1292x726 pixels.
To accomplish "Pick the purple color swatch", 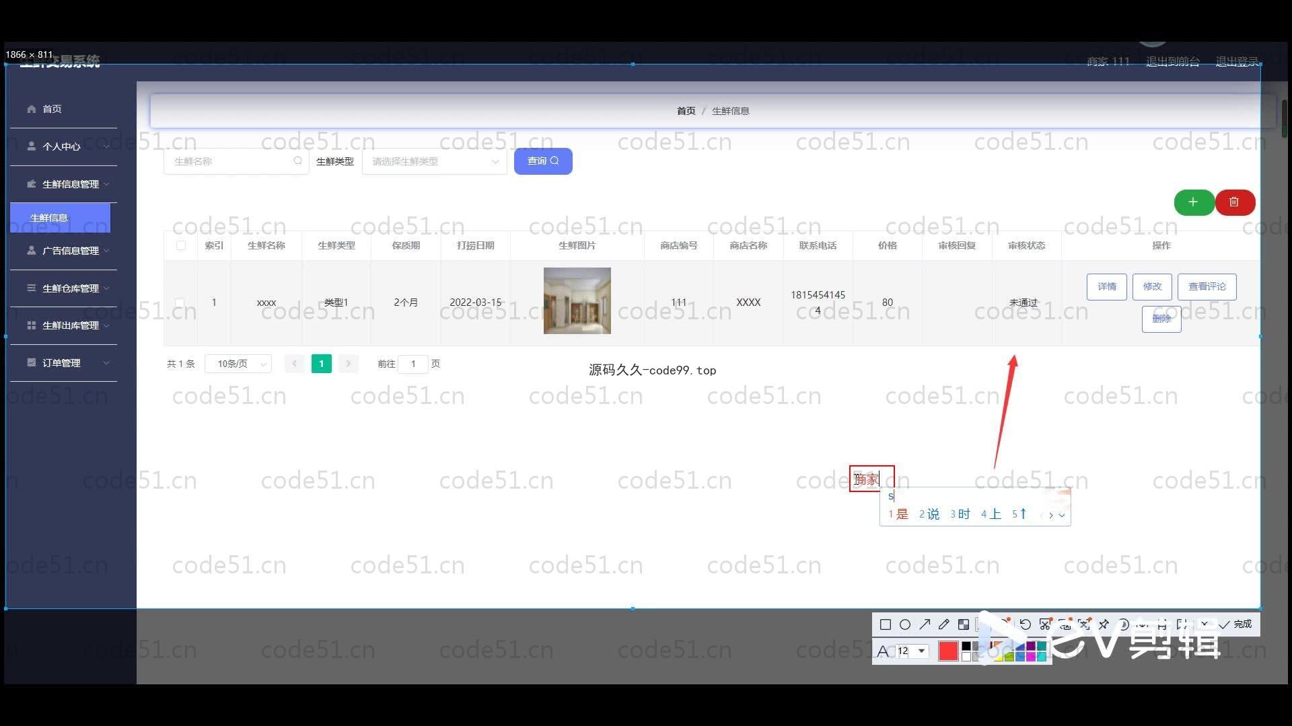I will (1032, 647).
